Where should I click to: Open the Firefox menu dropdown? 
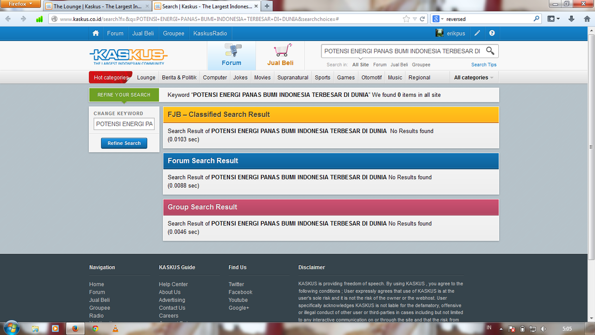(20, 4)
